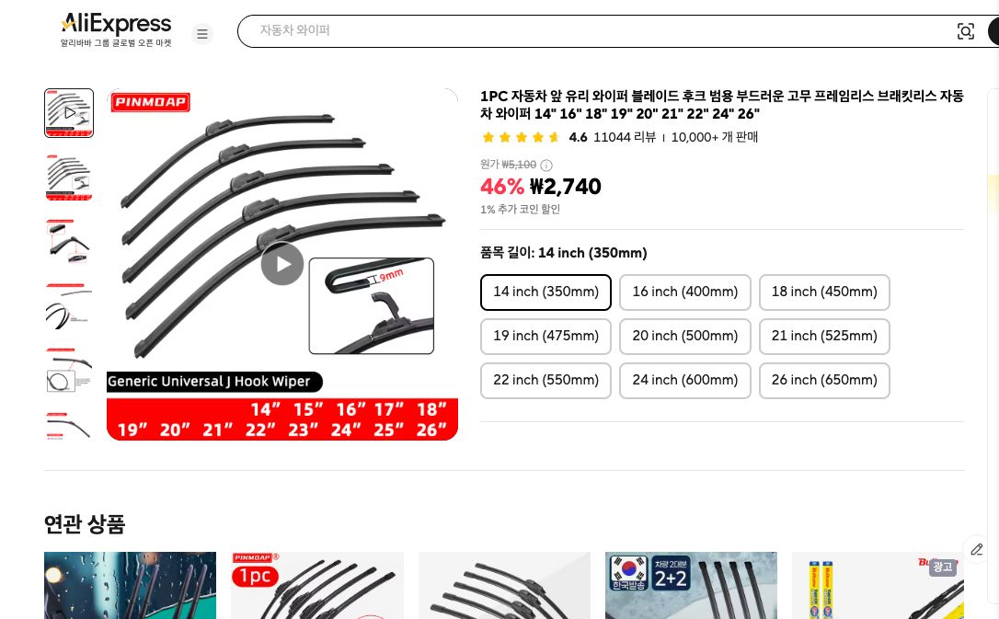Open the 11044 리뷰 reviews link
This screenshot has width=999, height=619.
(x=624, y=137)
